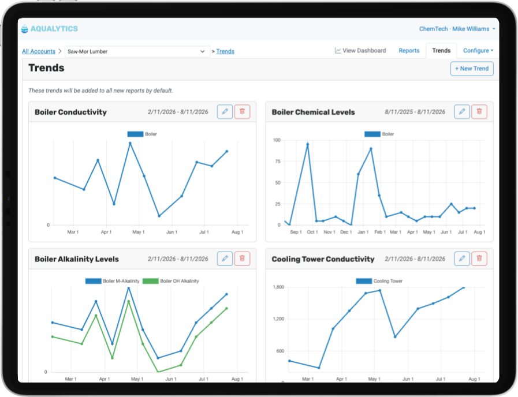Delete the Boiler Conductivity trend
This screenshot has width=518, height=397.
pyautogui.click(x=242, y=111)
